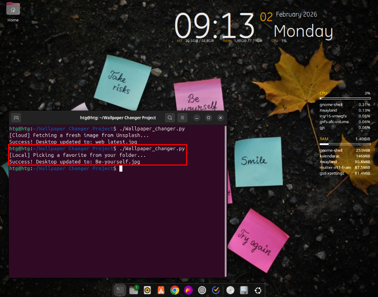Screen dimensions: 378x297
Task: Open the Ubuntu App Center in dock
Action: click(161, 290)
